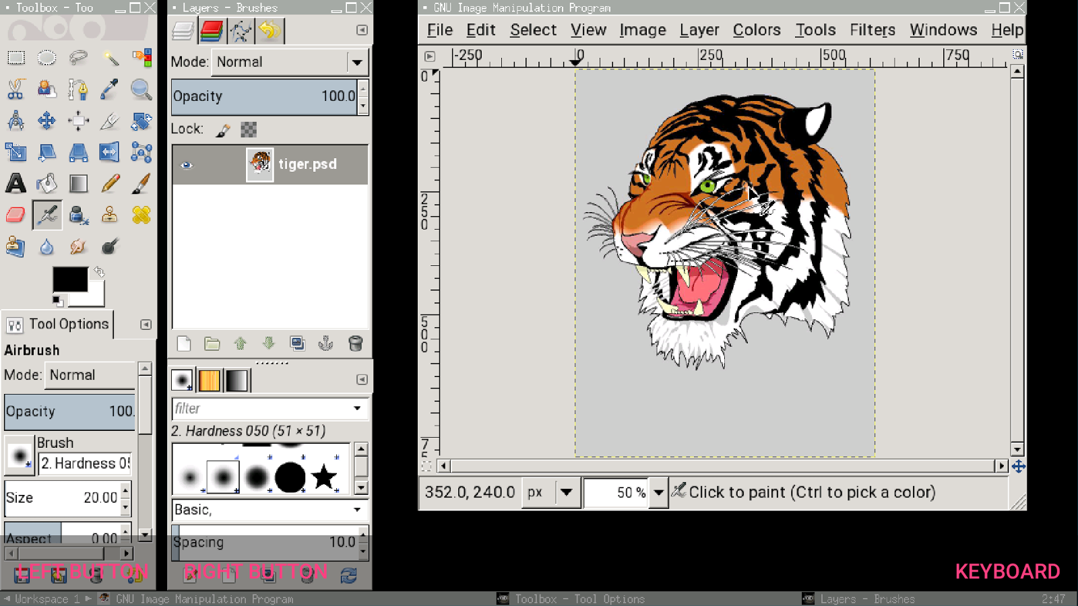Open Tool Options tab menu arrow
Viewport: 1078px width, 606px height.
(x=146, y=325)
